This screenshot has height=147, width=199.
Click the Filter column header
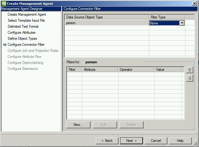tap(74, 70)
